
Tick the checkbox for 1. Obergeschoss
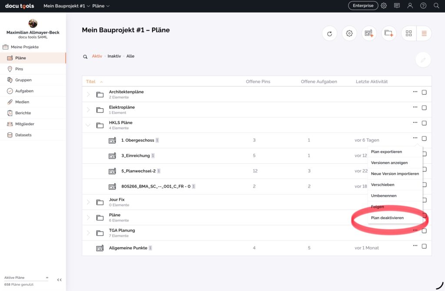(424, 139)
